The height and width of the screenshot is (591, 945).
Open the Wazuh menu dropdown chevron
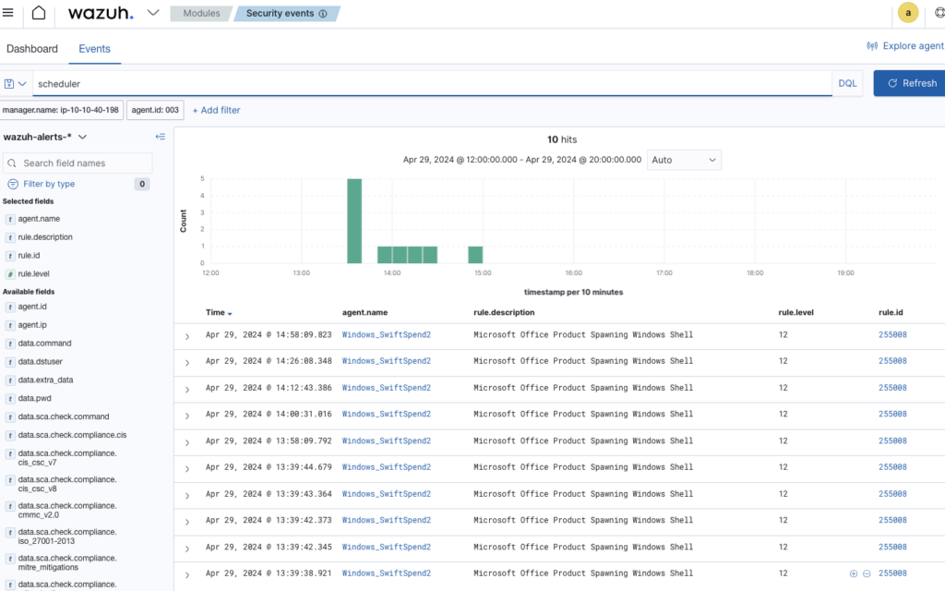point(153,13)
